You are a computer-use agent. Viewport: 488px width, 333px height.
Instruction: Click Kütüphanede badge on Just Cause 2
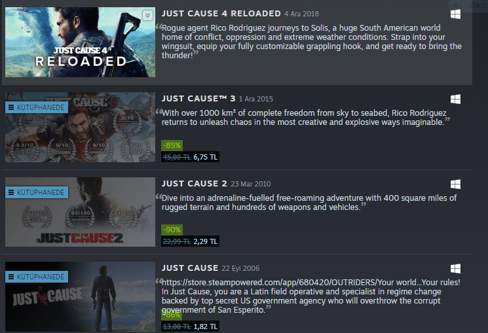coord(37,192)
